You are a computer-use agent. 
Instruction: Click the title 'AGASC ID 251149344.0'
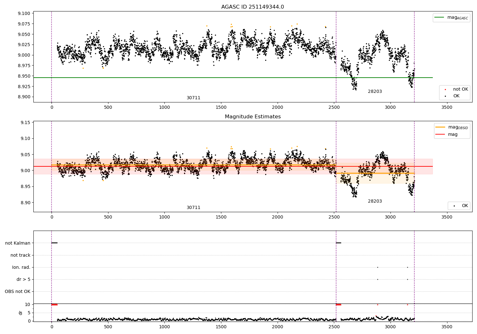click(252, 7)
